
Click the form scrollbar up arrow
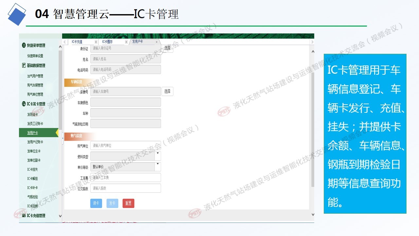(312, 52)
